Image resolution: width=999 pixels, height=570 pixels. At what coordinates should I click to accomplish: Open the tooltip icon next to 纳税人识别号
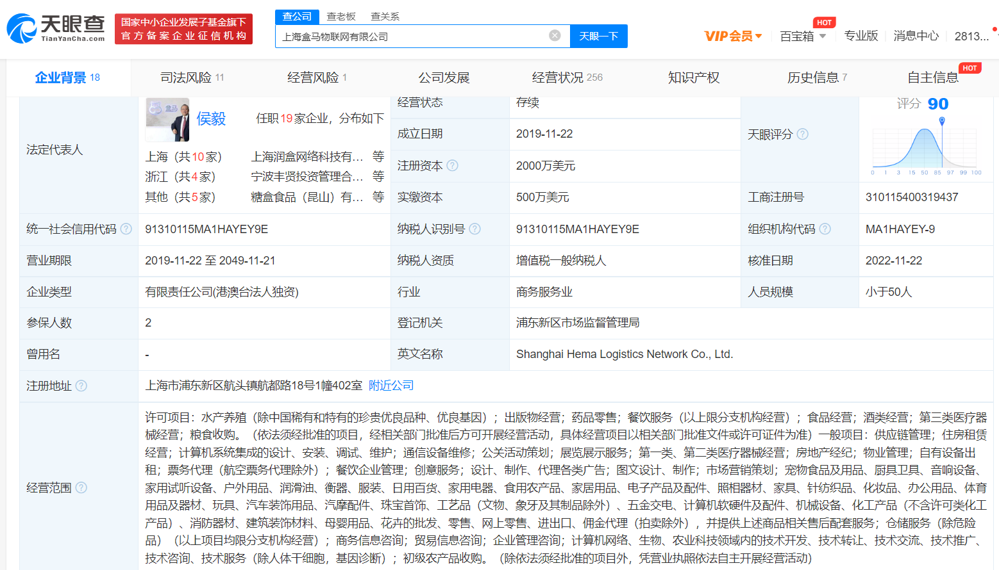(474, 229)
